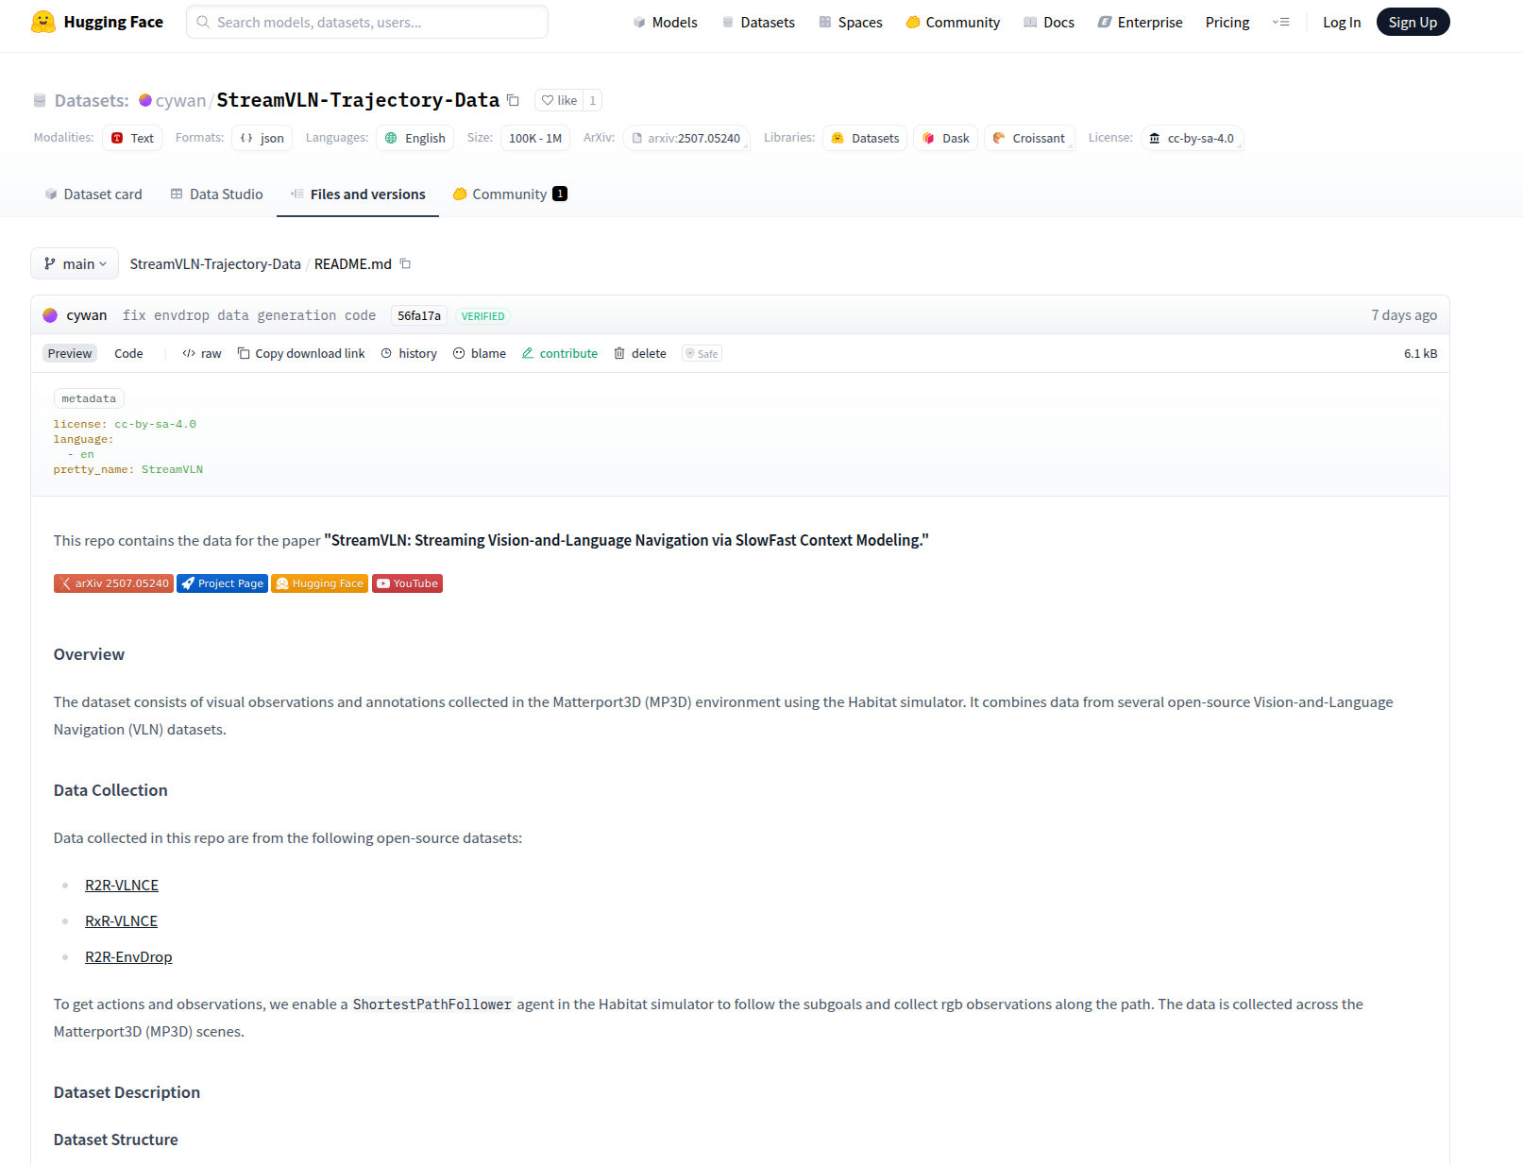Open the arXiv 2507.05240 badge

[113, 583]
